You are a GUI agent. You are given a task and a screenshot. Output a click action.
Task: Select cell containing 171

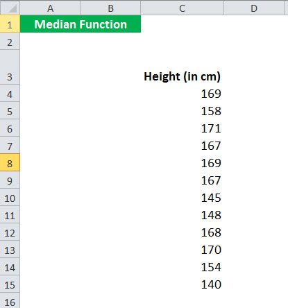pyautogui.click(x=183, y=128)
